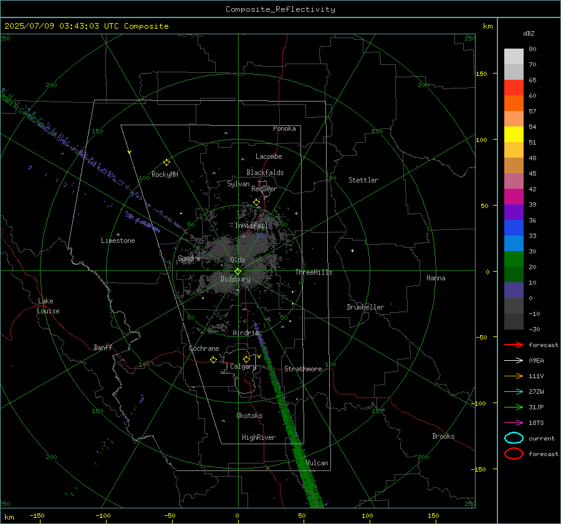Image resolution: width=561 pixels, height=524 pixels.
Task: Click the yellow diamond marker near RockyMH
Action: (166, 163)
